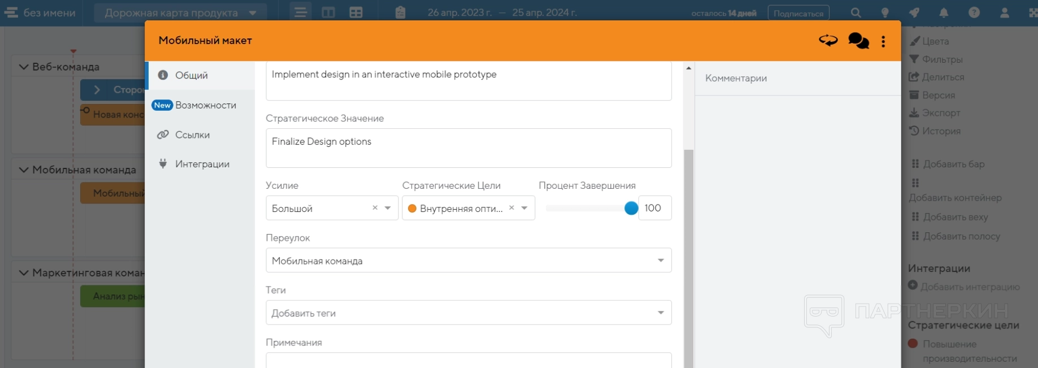The image size is (1038, 368).
Task: Click the Процент Завершения slider handle
Action: [x=631, y=208]
